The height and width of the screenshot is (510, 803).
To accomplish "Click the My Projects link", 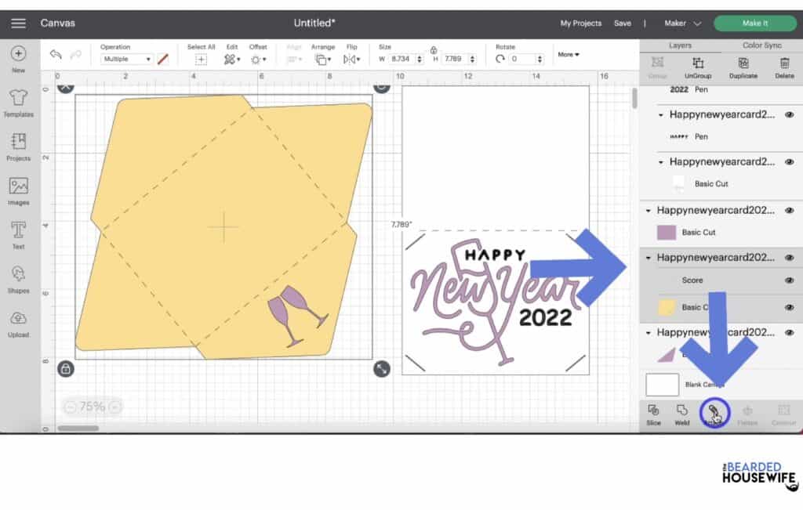I will point(580,23).
